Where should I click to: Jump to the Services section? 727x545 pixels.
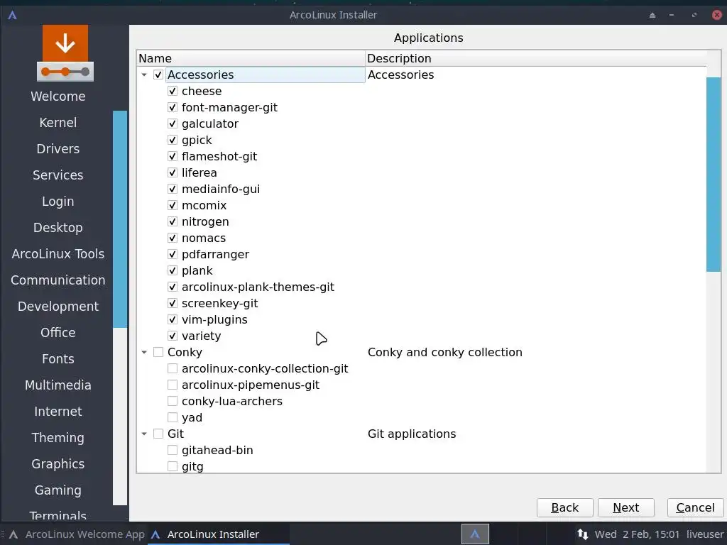[x=58, y=175]
